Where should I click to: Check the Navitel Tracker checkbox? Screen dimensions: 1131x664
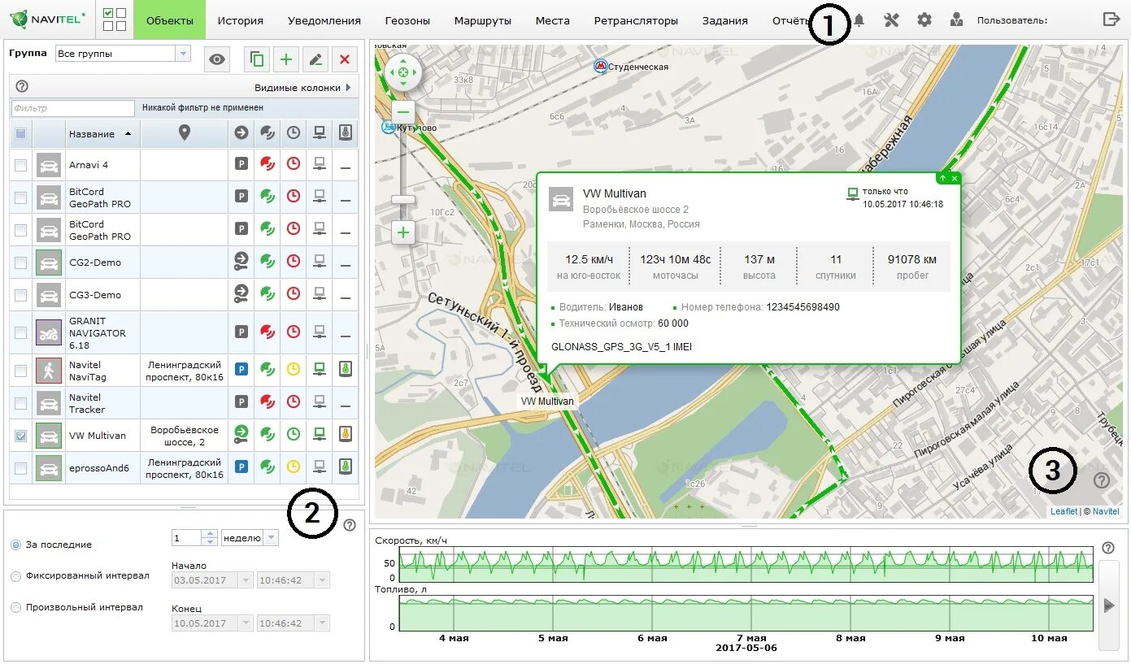21,403
